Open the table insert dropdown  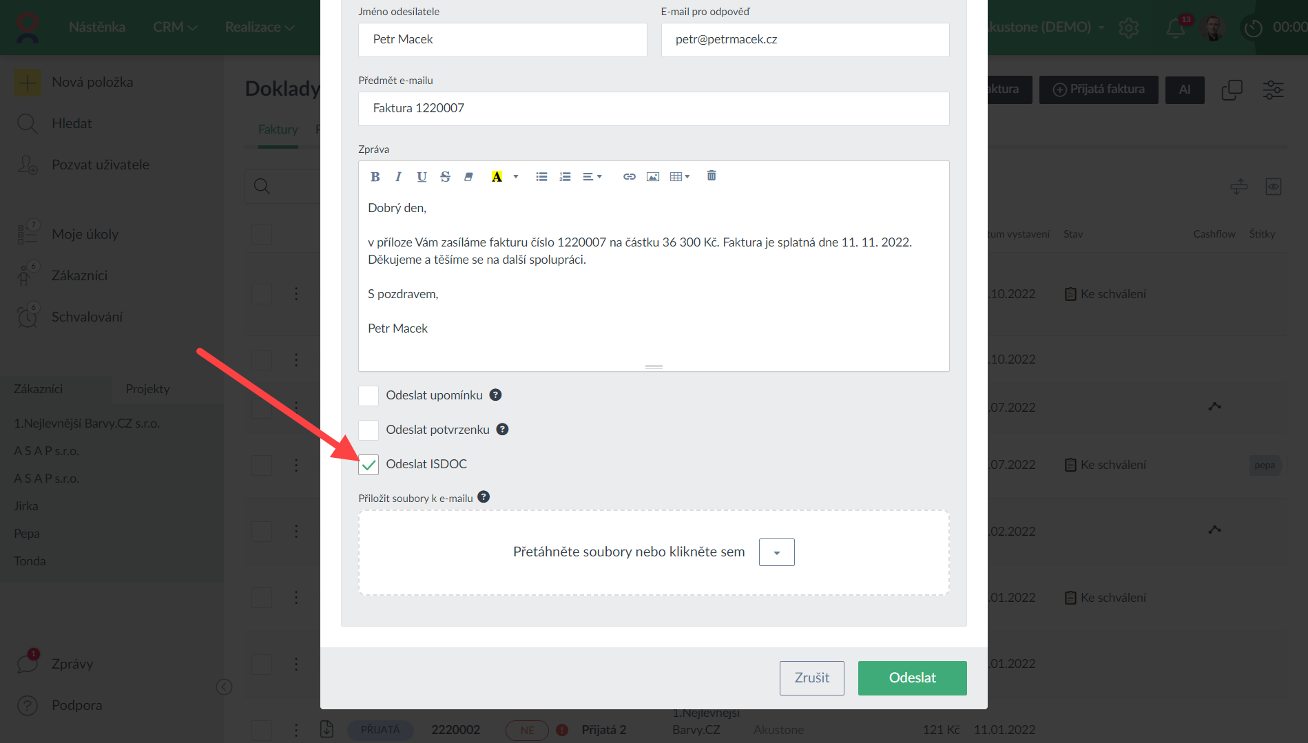click(x=680, y=177)
